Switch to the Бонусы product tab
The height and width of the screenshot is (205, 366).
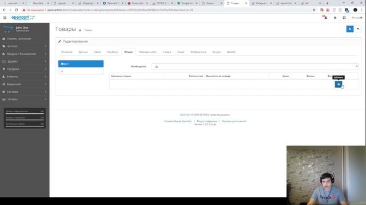[216, 52]
